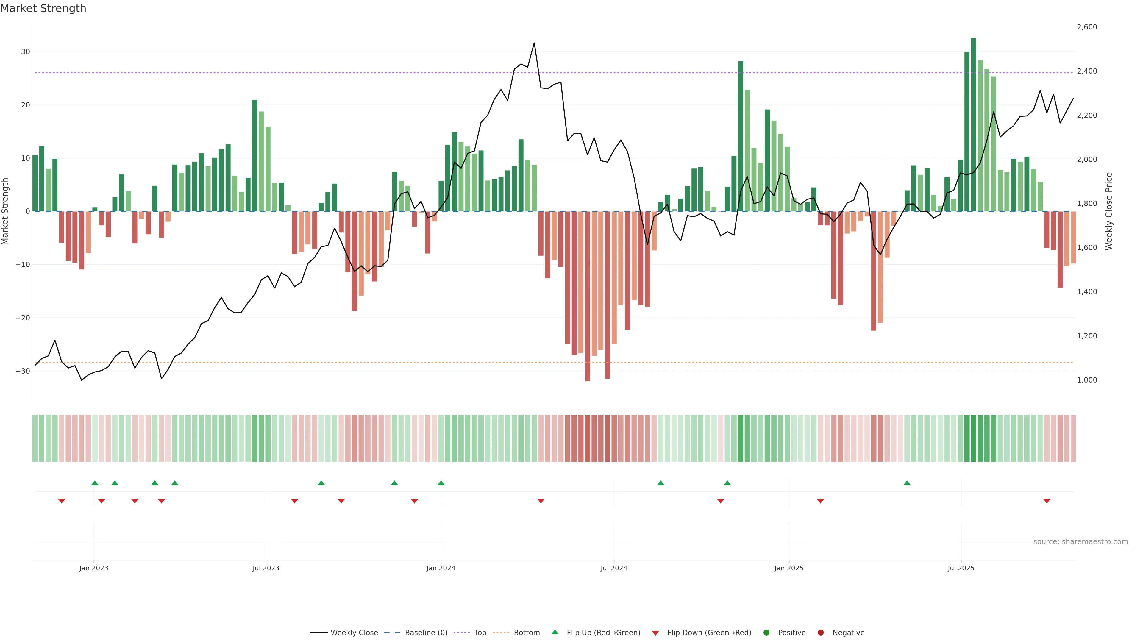Viewport: 1143px width, 643px height.
Task: Click the tallest green bar in July 2025
Action: (974, 124)
